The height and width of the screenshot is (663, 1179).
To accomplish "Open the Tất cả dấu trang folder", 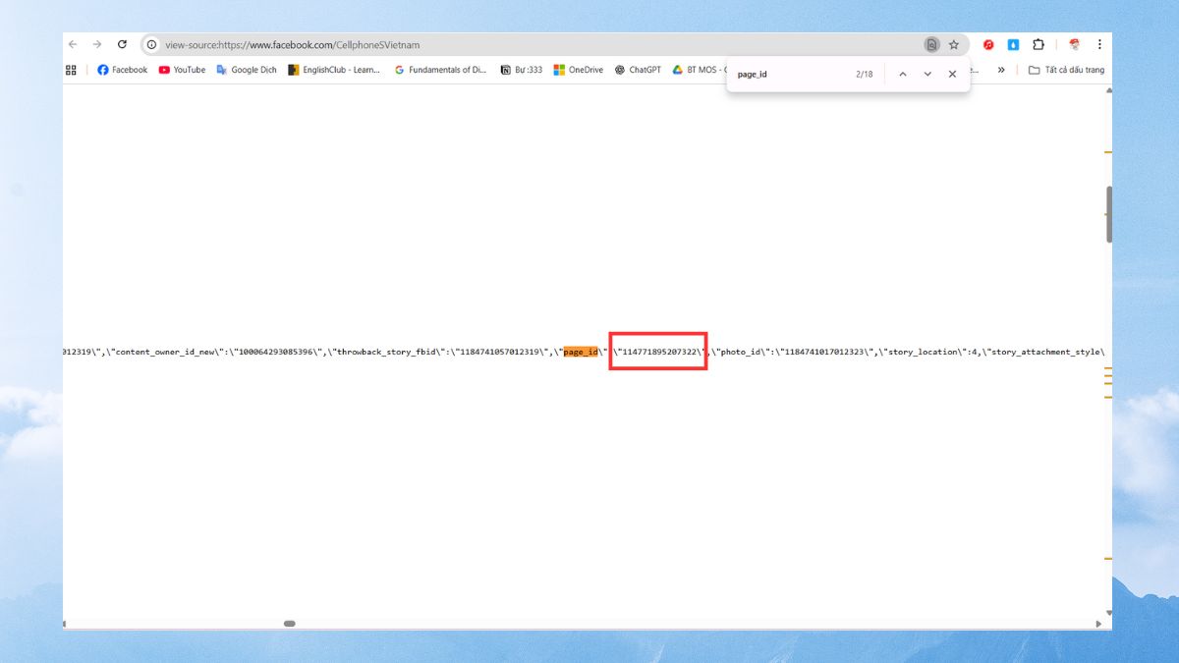I will click(x=1066, y=70).
